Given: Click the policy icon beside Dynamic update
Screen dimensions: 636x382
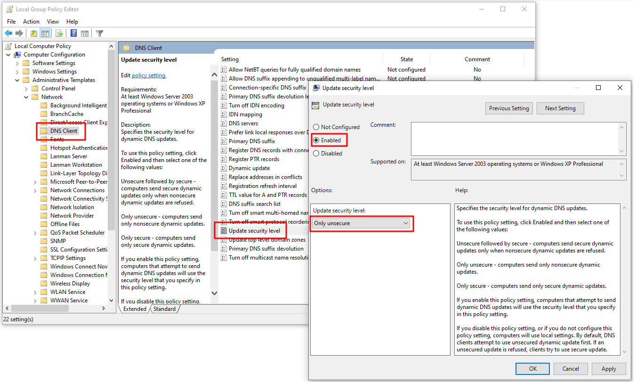Looking at the screenshot, I should [225, 168].
